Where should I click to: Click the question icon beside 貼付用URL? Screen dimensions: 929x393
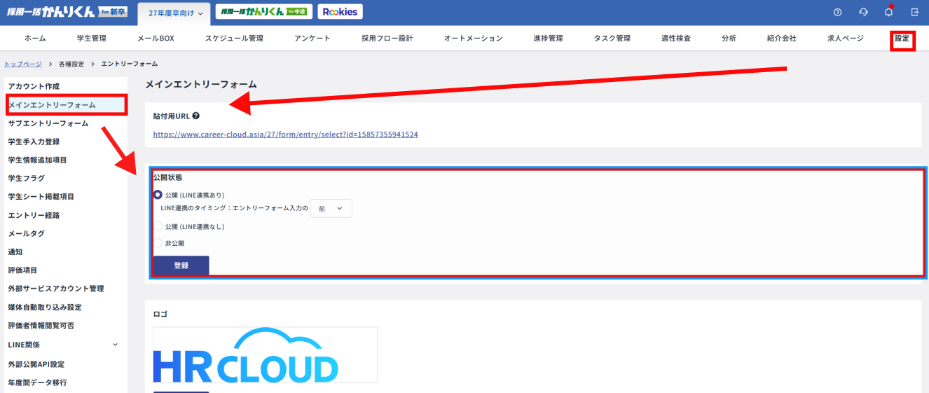point(196,116)
